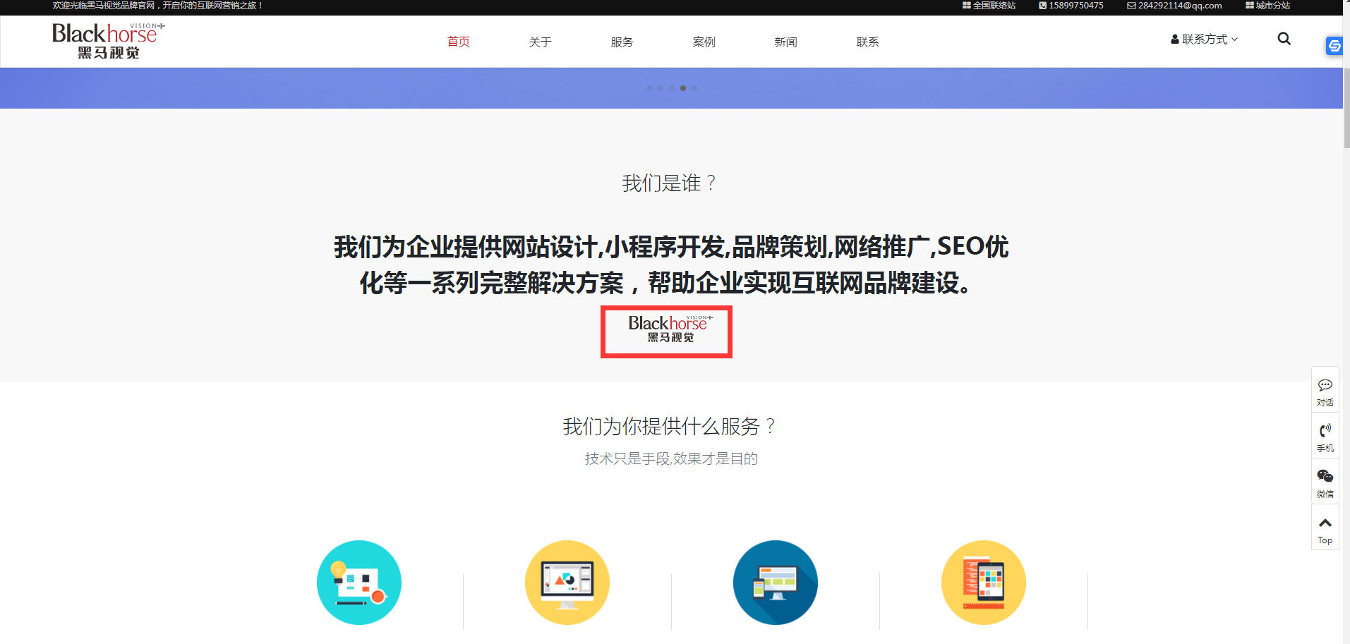1350x644 pixels.
Task: Open the 微信 WeChat icon in sidebar
Action: (1325, 482)
